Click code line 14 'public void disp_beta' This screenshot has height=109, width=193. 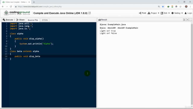click(x=27, y=56)
